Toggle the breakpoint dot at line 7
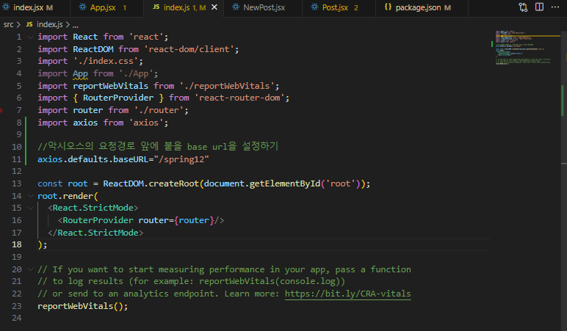567x331 pixels. point(1,110)
